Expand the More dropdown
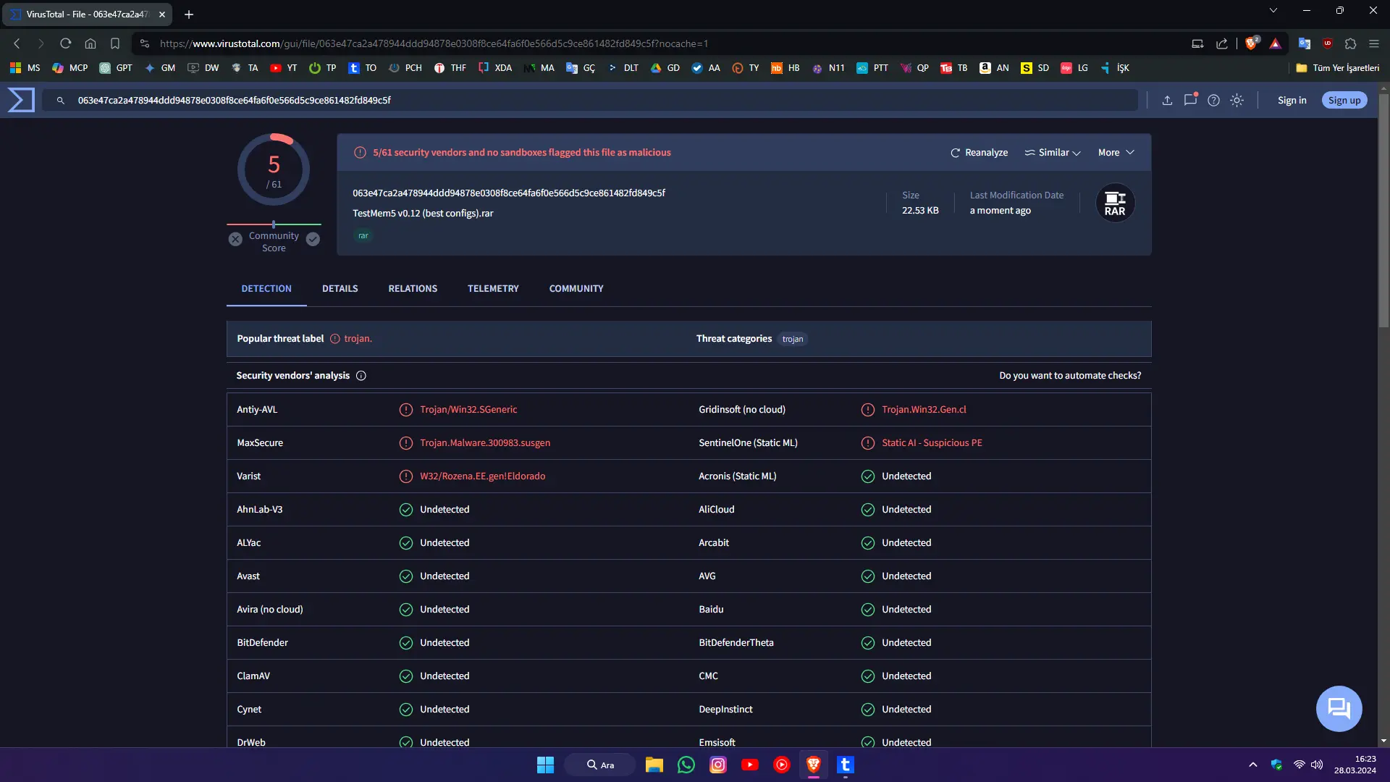Screen dimensions: 1390x782 (x=1116, y=153)
